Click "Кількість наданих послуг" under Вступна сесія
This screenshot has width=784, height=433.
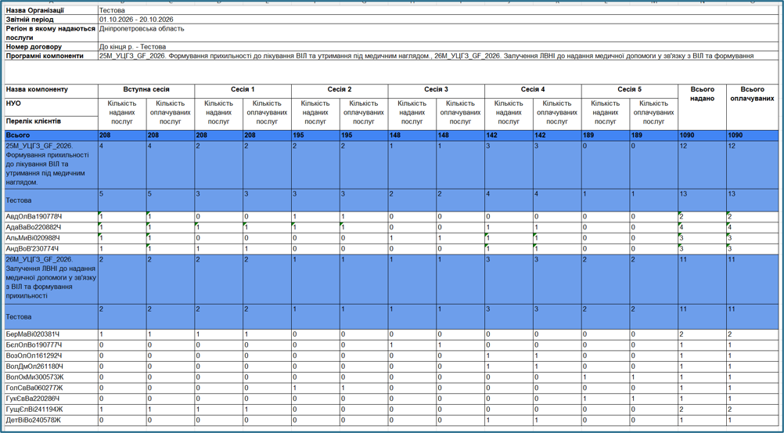click(x=123, y=113)
